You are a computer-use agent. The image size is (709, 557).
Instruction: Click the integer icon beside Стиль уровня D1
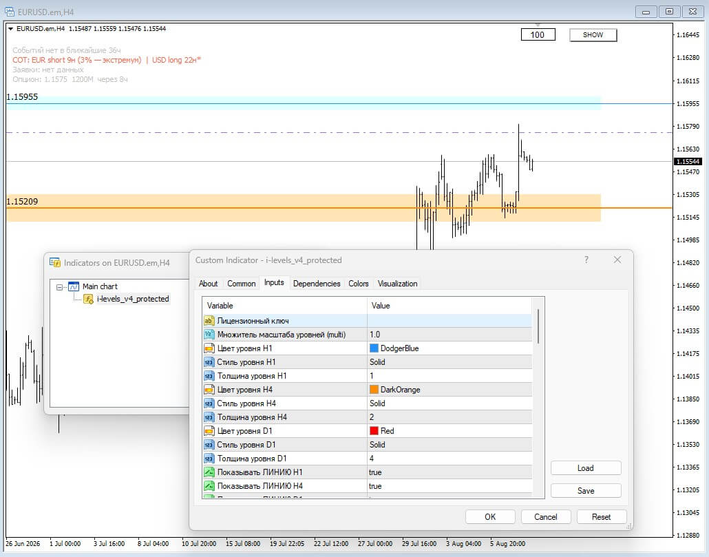(209, 445)
